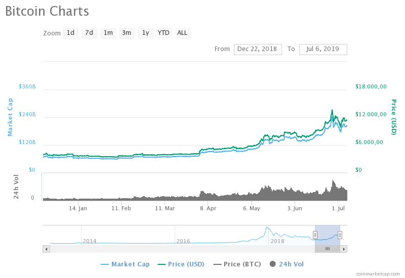This screenshot has height=278, width=405.
Task: Click the From date field
Action: click(x=258, y=49)
